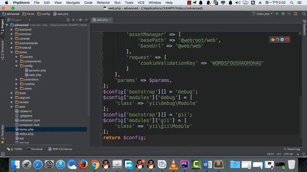Viewport: 307px width, 172px height.
Task: Open VLC from the Dock
Action: (x=173, y=164)
